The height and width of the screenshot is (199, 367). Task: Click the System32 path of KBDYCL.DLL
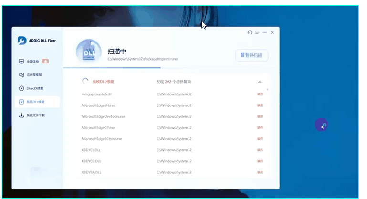click(x=174, y=150)
